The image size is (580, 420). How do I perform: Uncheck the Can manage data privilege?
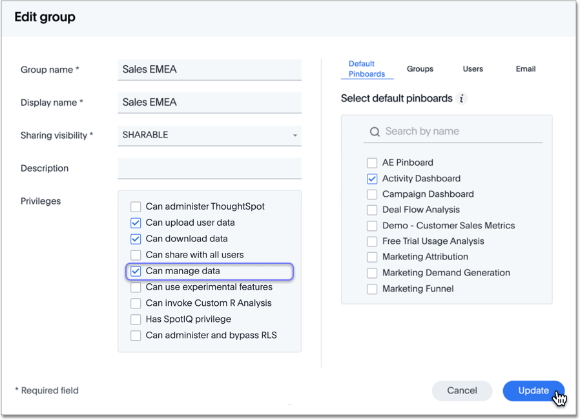136,272
